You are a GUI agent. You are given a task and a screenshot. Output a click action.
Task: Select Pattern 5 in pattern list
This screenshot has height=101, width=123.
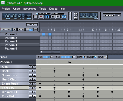(x=20, y=48)
